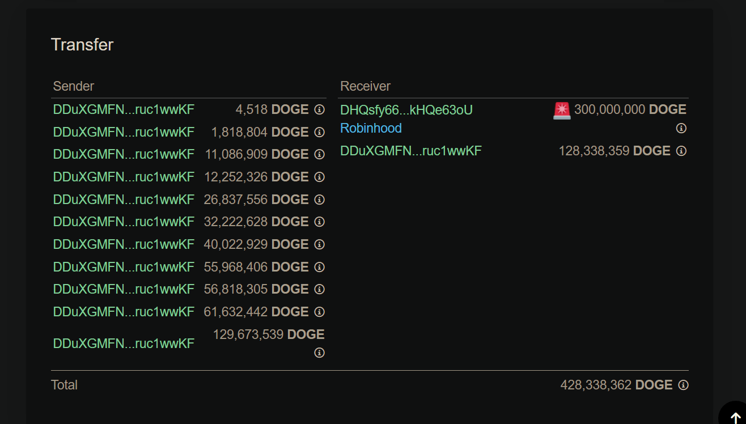Select the 129,673,539 DOGE amount
746x424 pixels.
click(269, 334)
